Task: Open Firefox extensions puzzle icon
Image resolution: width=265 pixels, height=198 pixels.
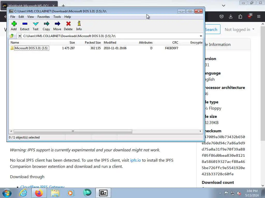Action: (x=240, y=16)
